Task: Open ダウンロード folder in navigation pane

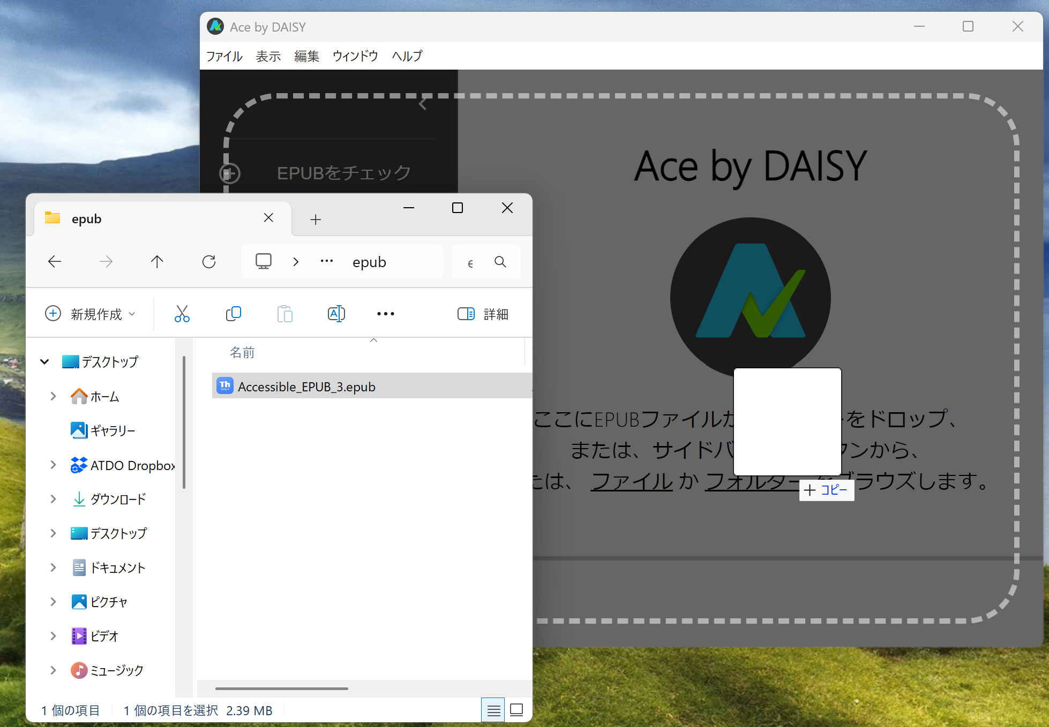Action: [109, 499]
